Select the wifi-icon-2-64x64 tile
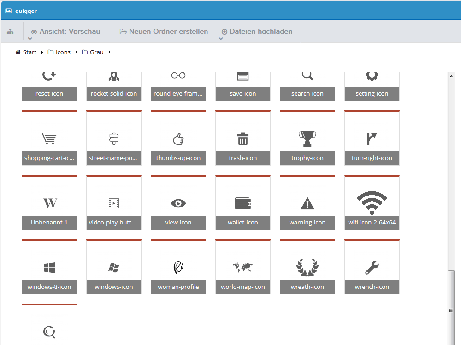The image size is (461, 345). point(372,202)
